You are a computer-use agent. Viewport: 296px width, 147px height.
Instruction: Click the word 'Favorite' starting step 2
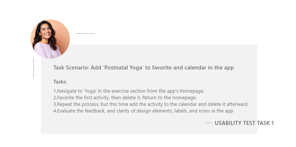tap(65, 98)
